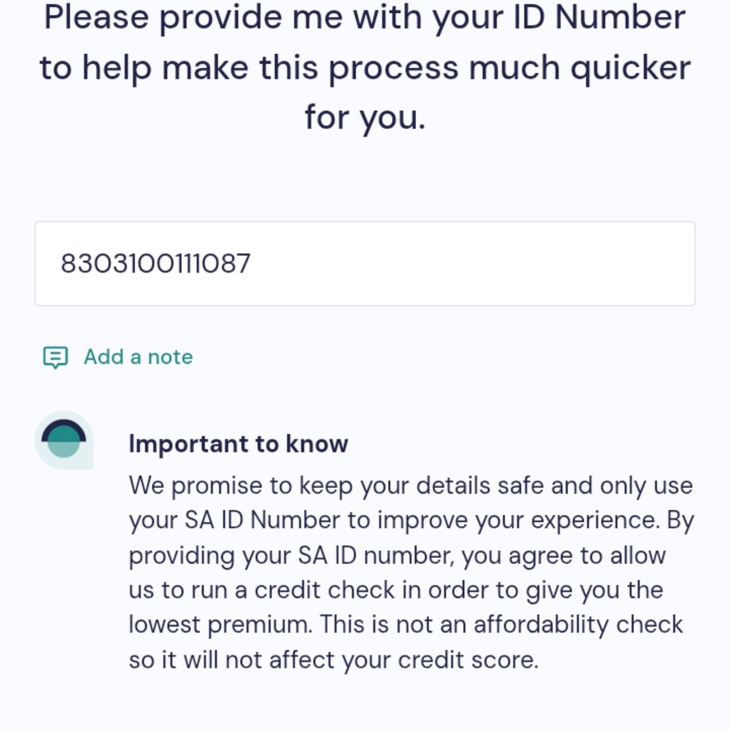This screenshot has height=730, width=730.
Task: Select the entered ID value 8303100111087
Action: point(156,263)
